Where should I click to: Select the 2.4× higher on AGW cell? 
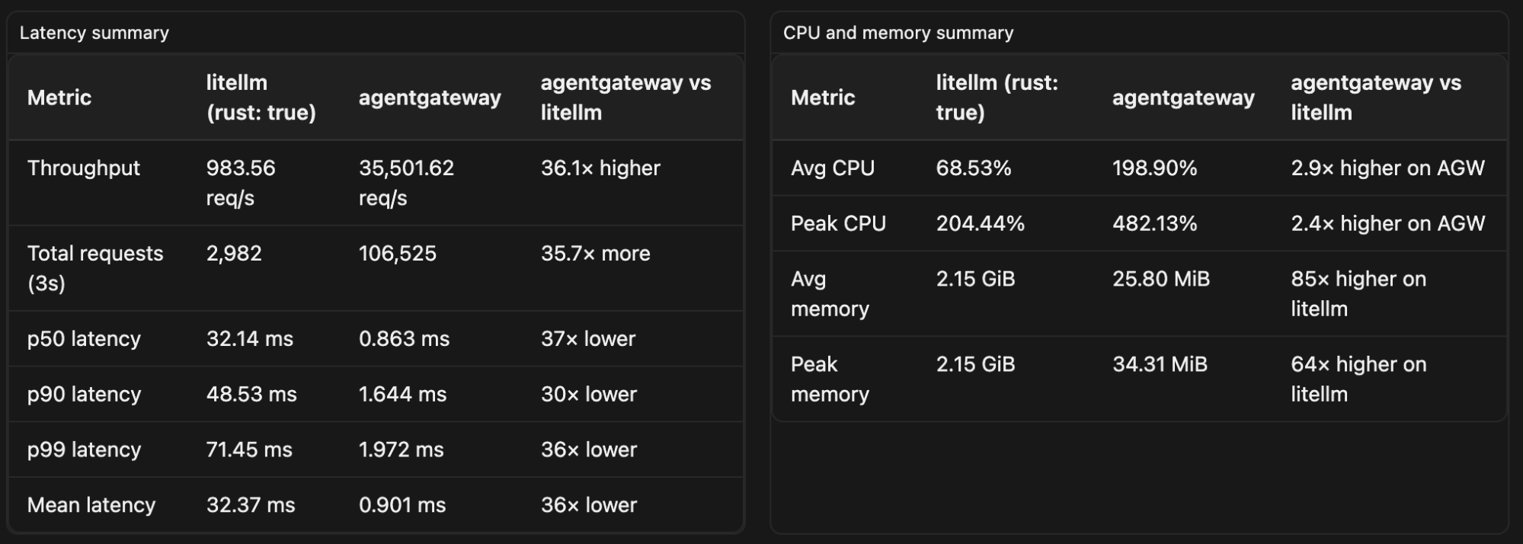pos(1387,223)
